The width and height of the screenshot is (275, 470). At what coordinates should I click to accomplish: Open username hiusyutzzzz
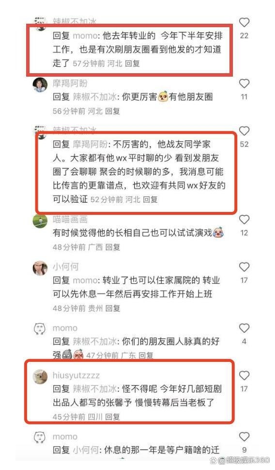pos(76,375)
